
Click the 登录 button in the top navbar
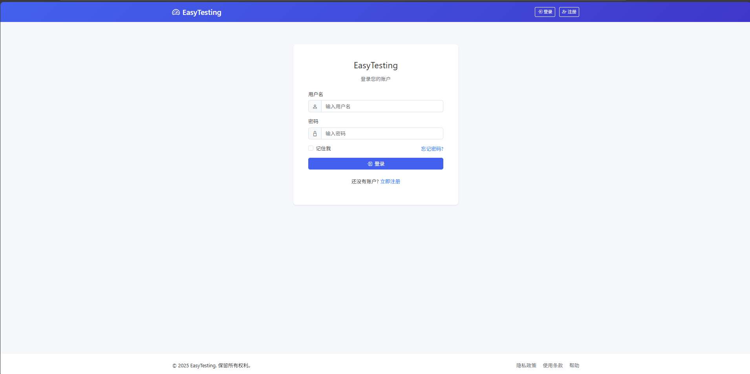click(545, 12)
